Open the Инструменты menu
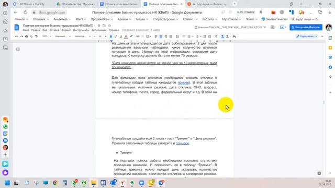 click(x=81, y=30)
